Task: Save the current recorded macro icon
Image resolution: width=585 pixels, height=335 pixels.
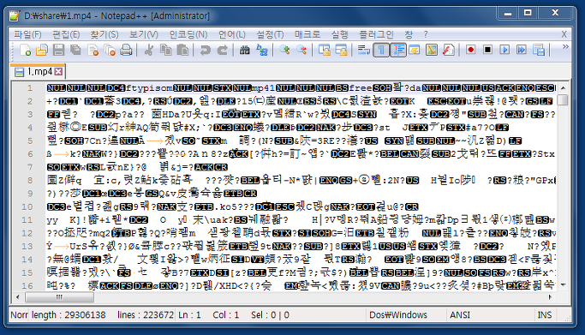Action: coord(539,50)
